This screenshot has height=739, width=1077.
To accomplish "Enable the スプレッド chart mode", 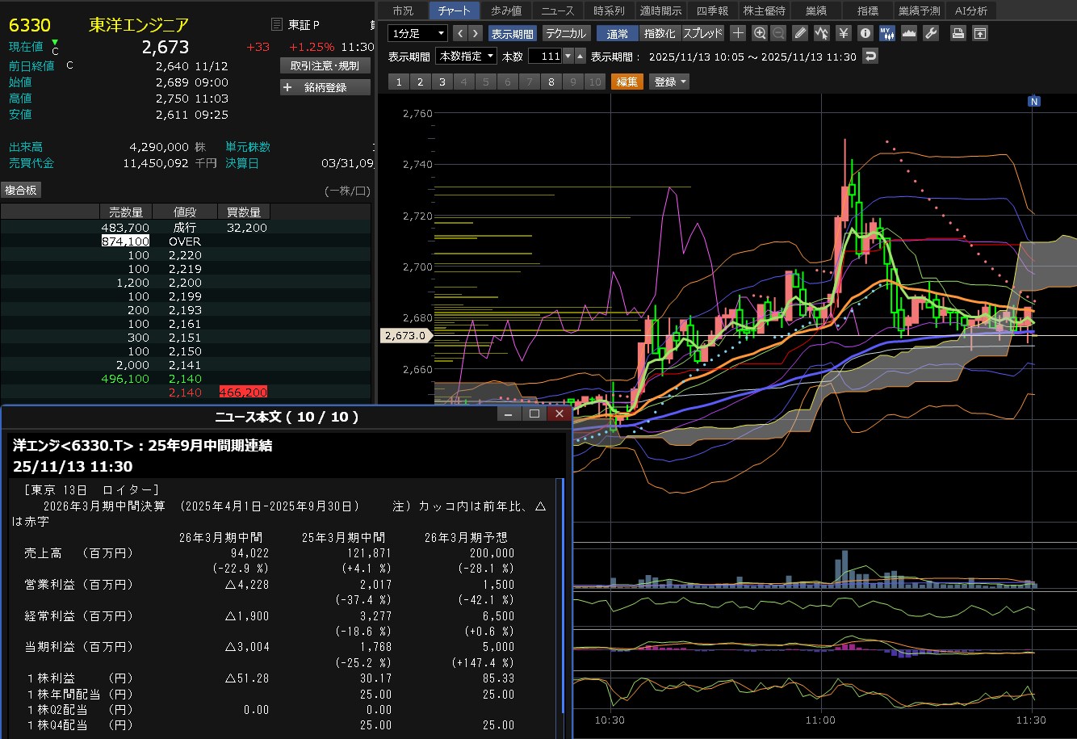I will pos(703,33).
